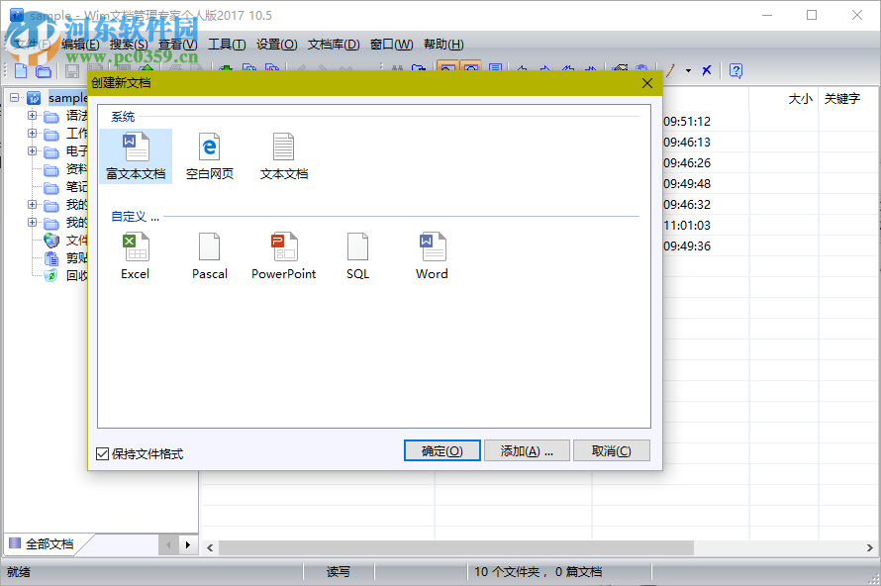881x586 pixels.
Task: Open the 设置(O) menu
Action: tap(277, 45)
